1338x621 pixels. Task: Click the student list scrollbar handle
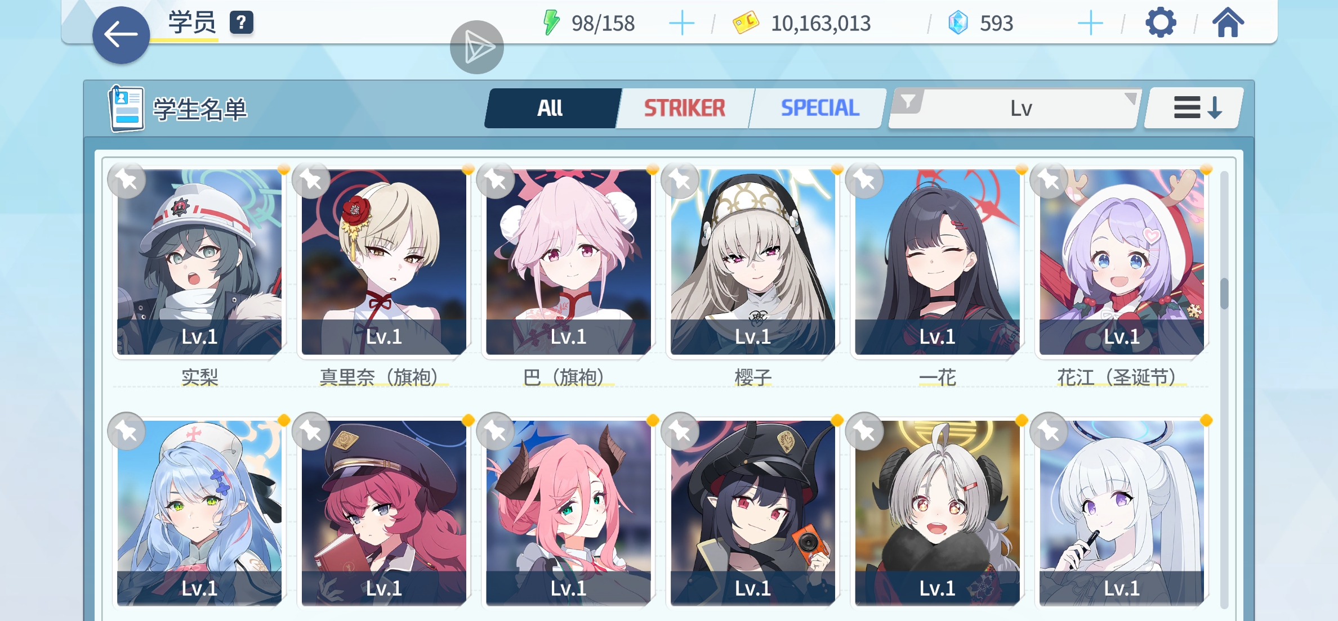click(x=1224, y=293)
